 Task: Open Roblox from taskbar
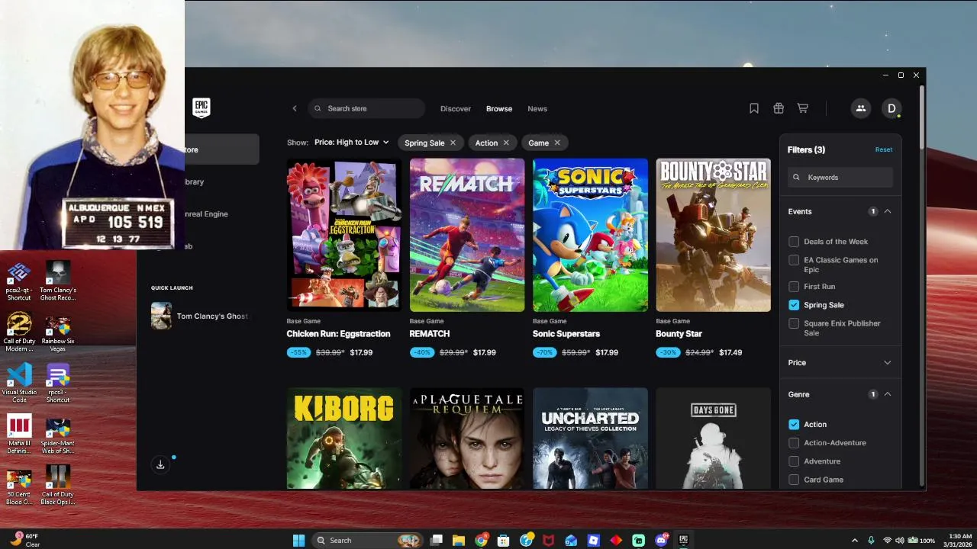click(594, 540)
